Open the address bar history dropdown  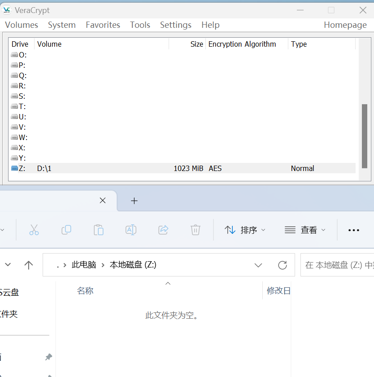pos(258,265)
